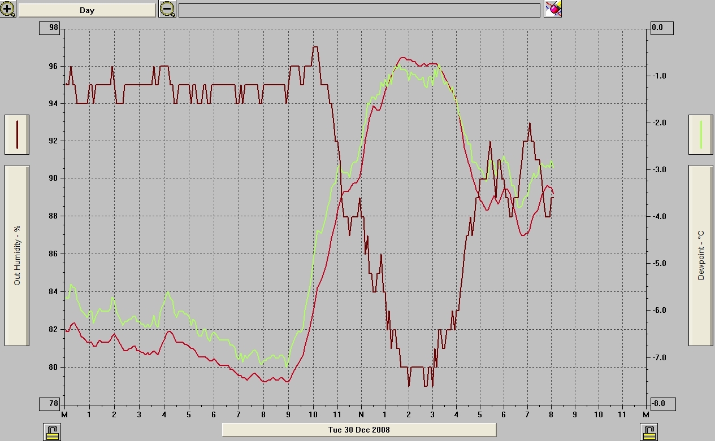Click the 94 label on humidity axis
The height and width of the screenshot is (441, 715).
click(53, 103)
